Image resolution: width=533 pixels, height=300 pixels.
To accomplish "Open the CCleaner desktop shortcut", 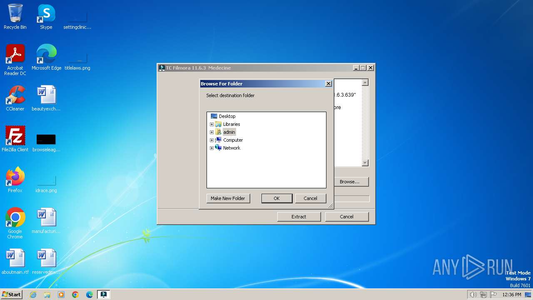I will coord(15,98).
